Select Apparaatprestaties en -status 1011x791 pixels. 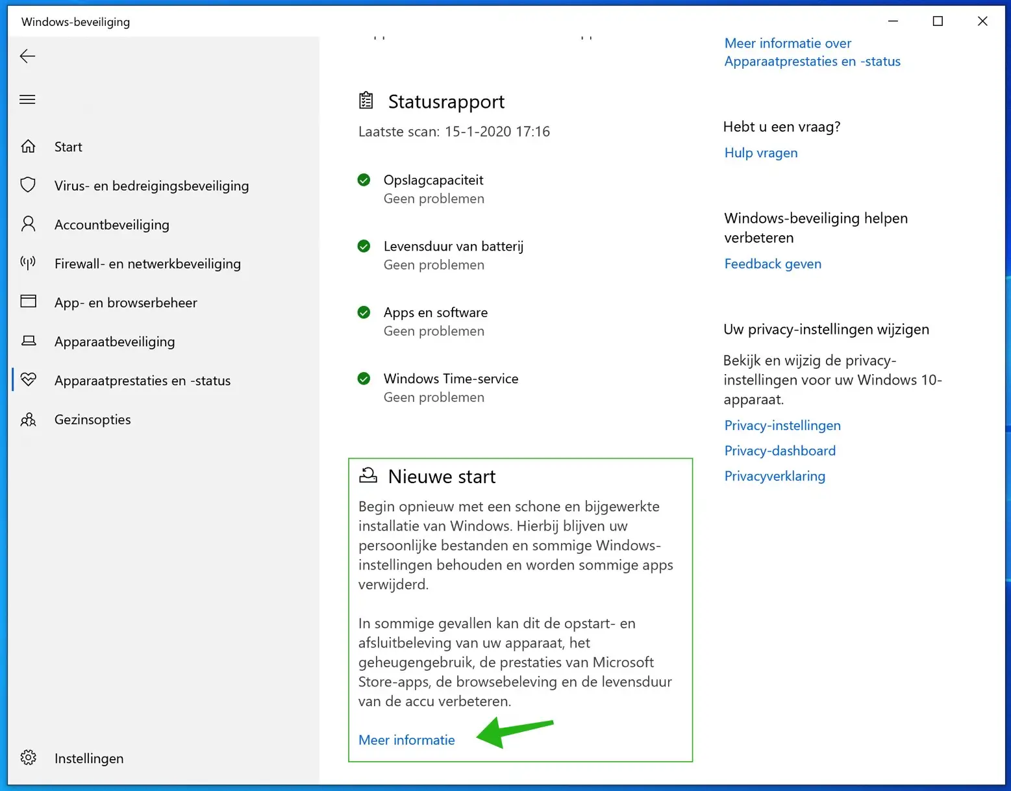pos(142,381)
